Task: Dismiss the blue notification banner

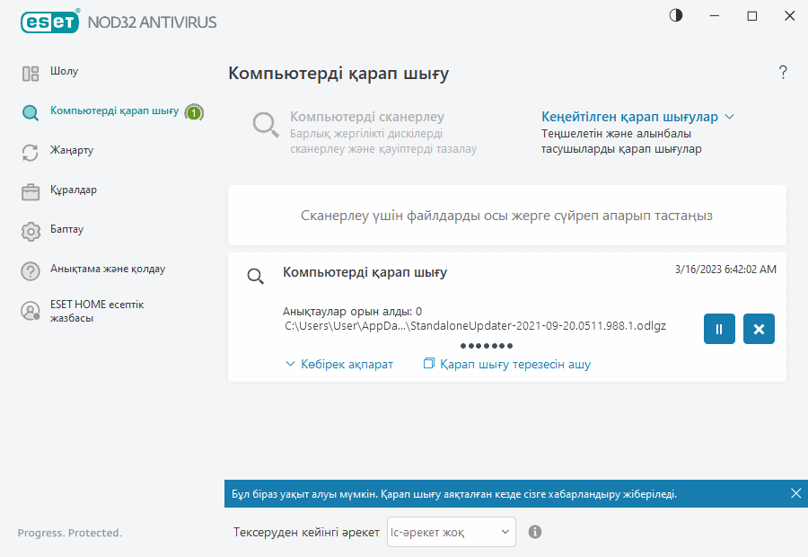Action: (x=795, y=493)
